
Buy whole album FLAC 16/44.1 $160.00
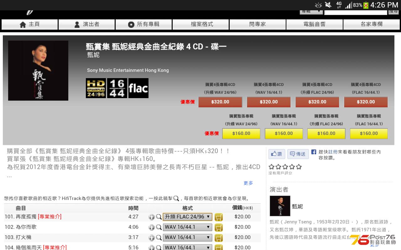pyautogui.click(x=369, y=133)
